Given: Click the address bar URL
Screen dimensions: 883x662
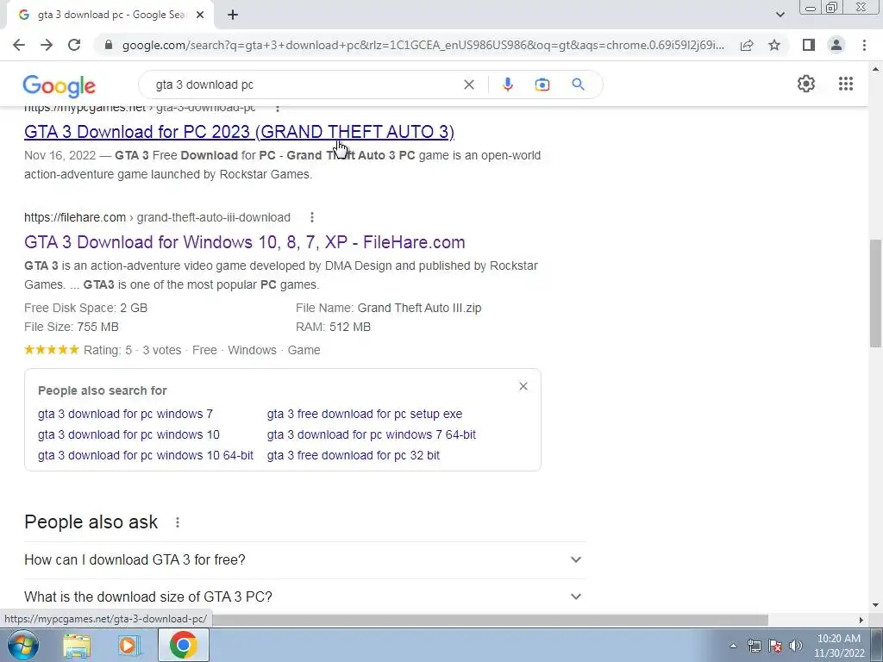Looking at the screenshot, I should pos(423,45).
